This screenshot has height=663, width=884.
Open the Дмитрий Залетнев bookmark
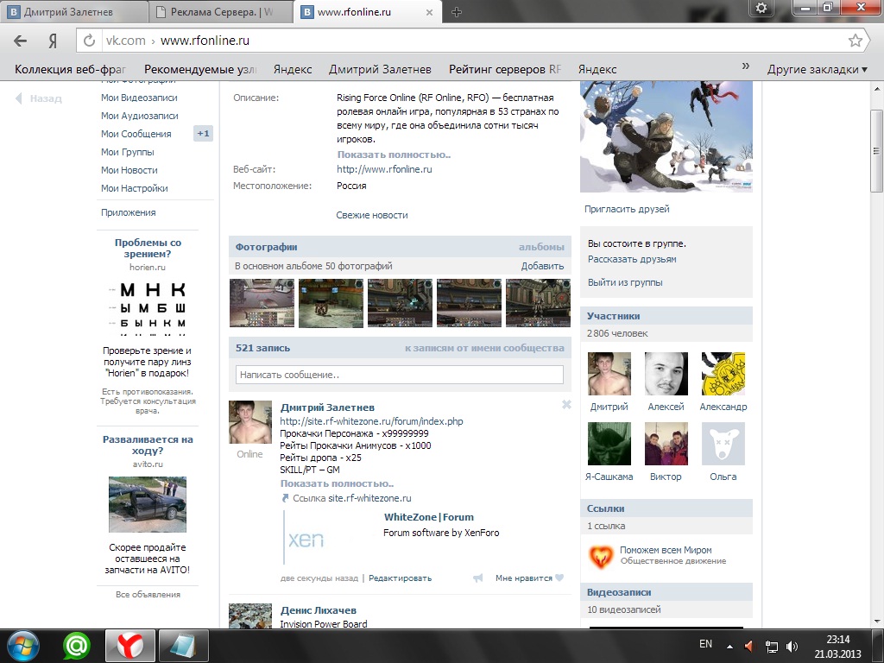pyautogui.click(x=380, y=69)
